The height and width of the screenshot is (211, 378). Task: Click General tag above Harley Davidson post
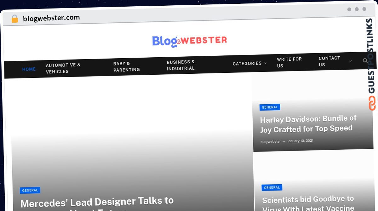click(270, 107)
